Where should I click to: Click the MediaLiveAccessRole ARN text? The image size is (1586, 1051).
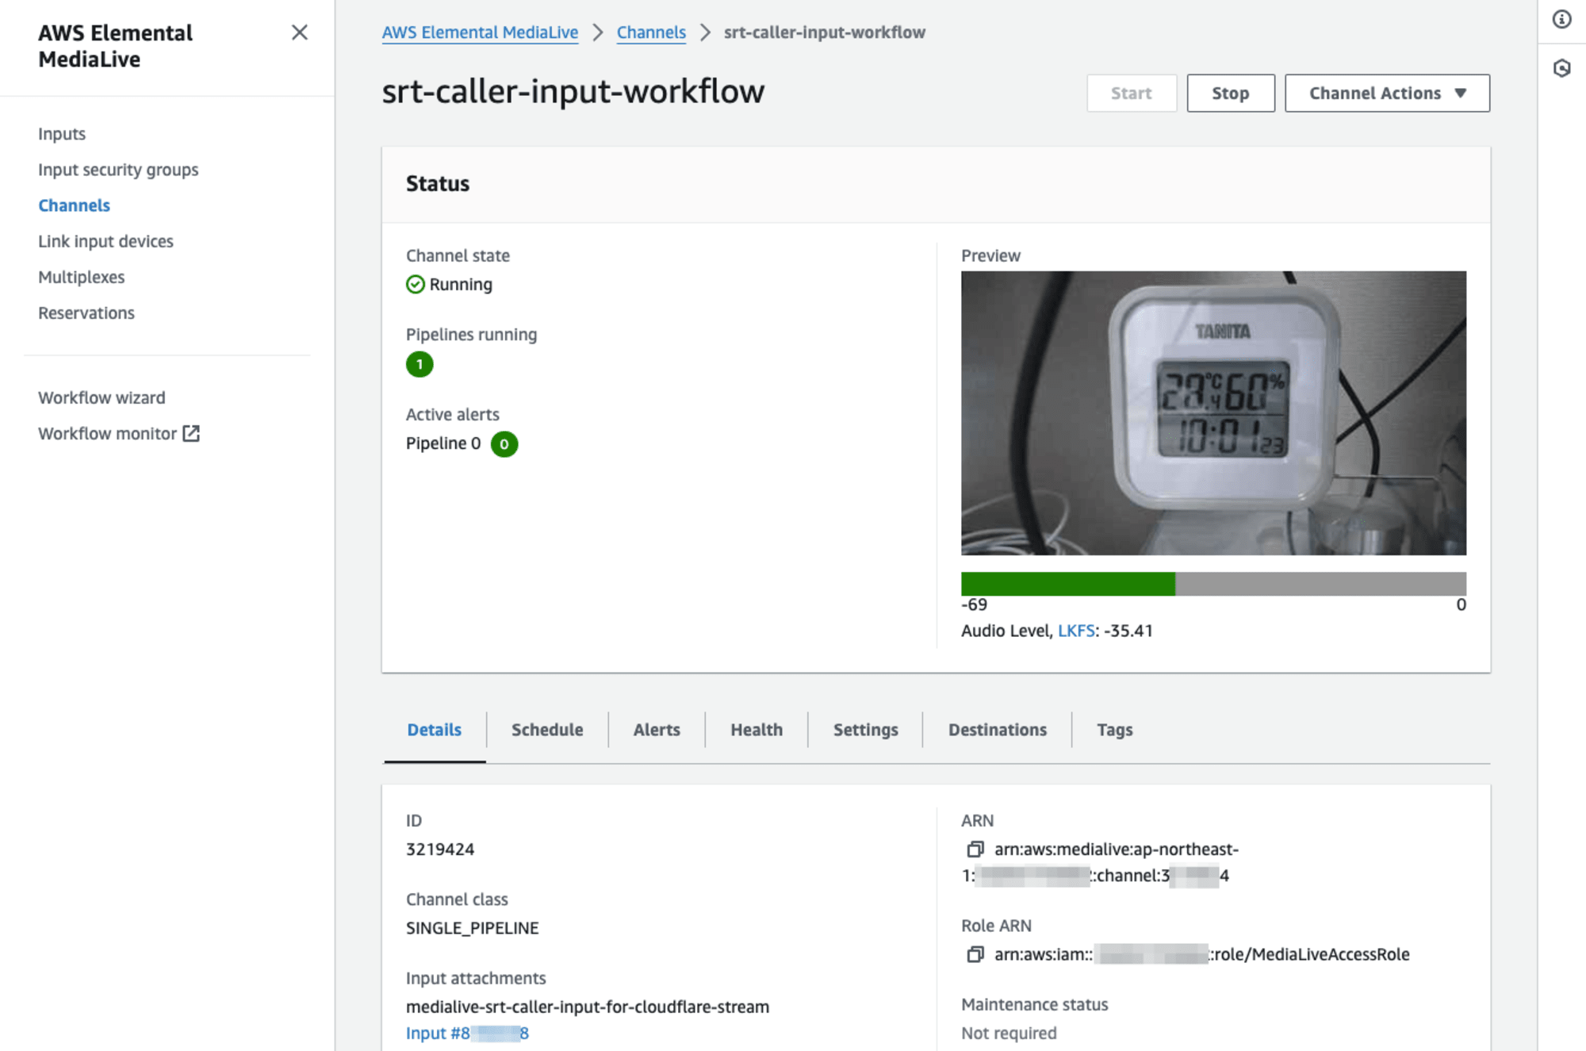point(1201,954)
